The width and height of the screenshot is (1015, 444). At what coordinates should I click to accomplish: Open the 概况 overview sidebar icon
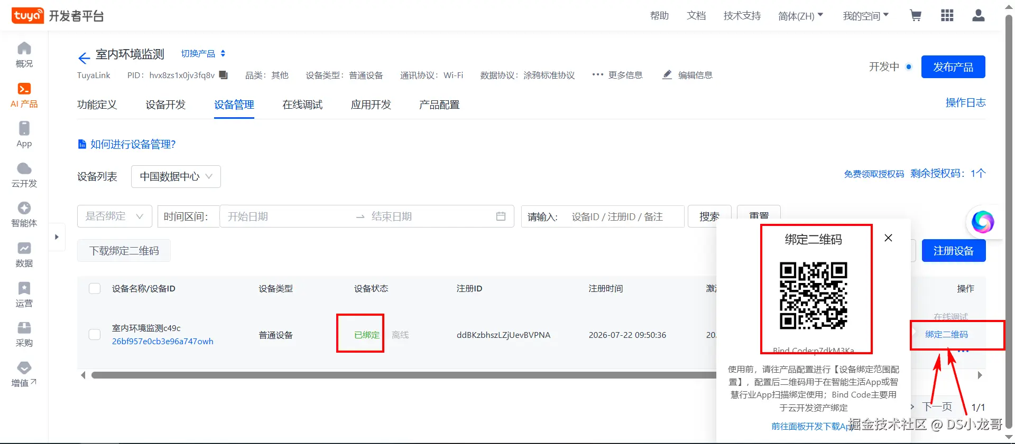tap(24, 55)
